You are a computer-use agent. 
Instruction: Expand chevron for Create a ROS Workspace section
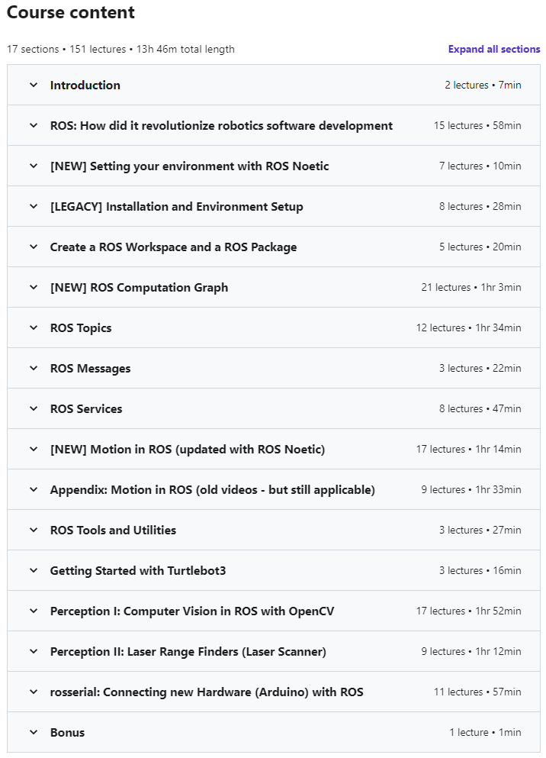tap(34, 247)
